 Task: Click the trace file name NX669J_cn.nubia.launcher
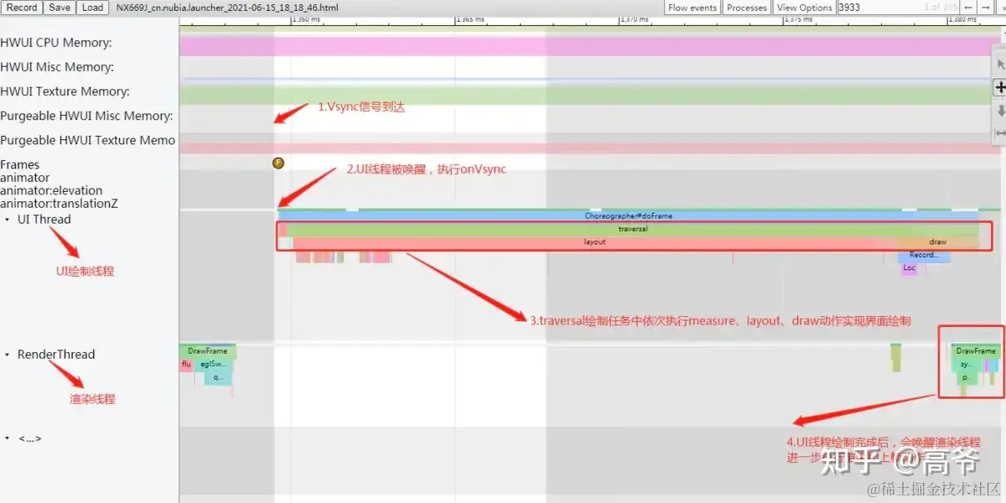228,8
